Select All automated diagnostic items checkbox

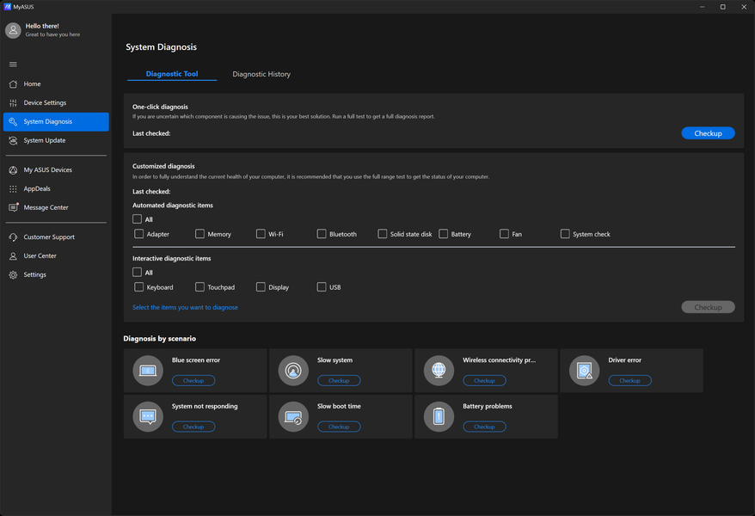pyautogui.click(x=138, y=219)
